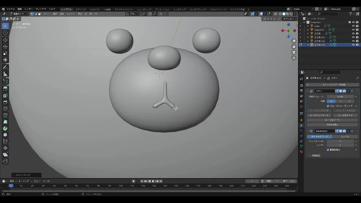The image size is (361, 203).
Task: Toggle the Collection exclude checkbox
Action: 350,22
